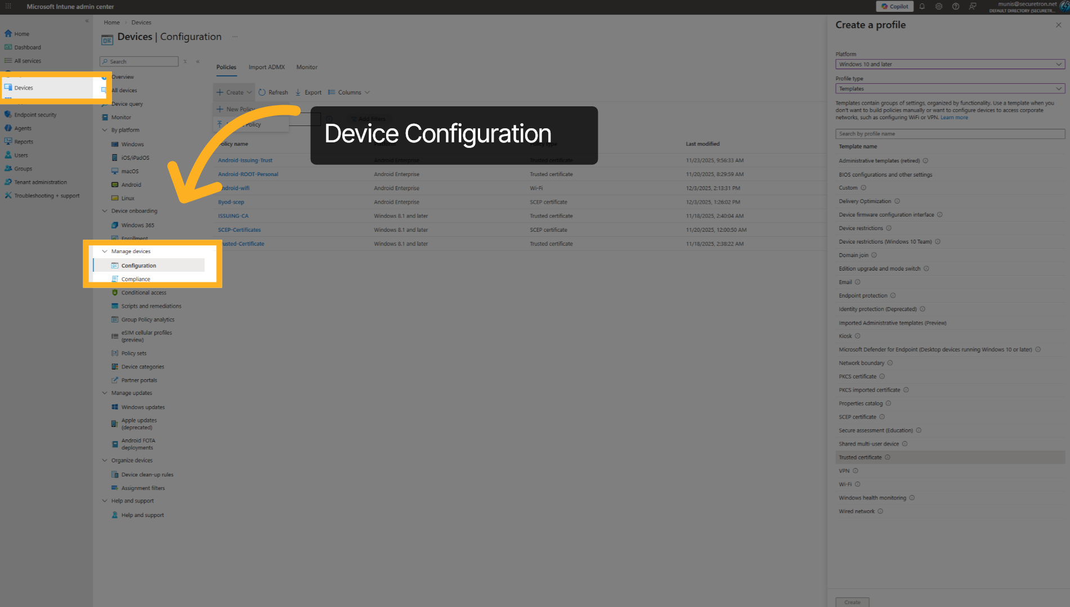1070x607 pixels.
Task: Switch to the Monitor tab
Action: tap(307, 66)
